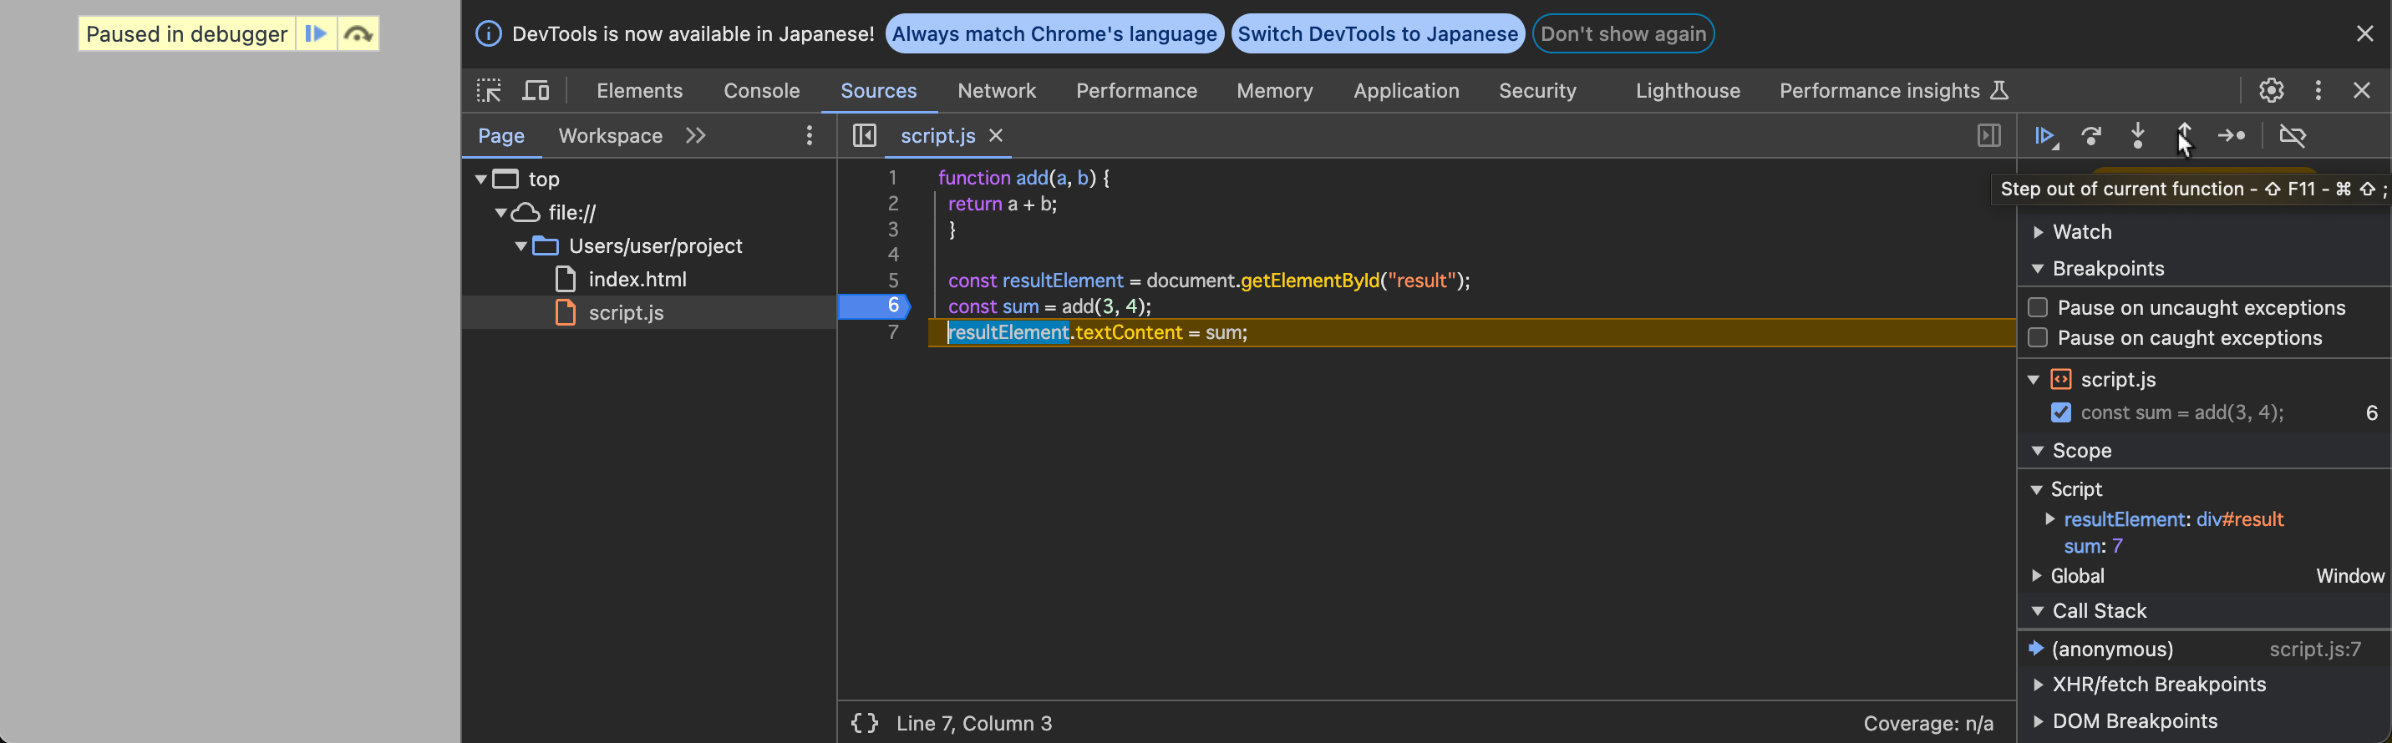Enable Pause on caught exceptions
The height and width of the screenshot is (743, 2392).
[2037, 339]
